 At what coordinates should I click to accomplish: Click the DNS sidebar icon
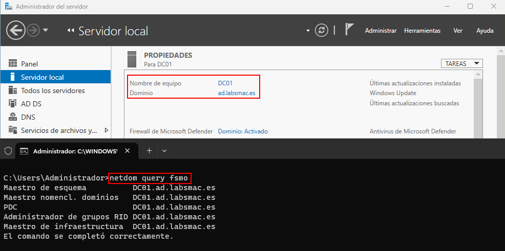pyautogui.click(x=13, y=117)
